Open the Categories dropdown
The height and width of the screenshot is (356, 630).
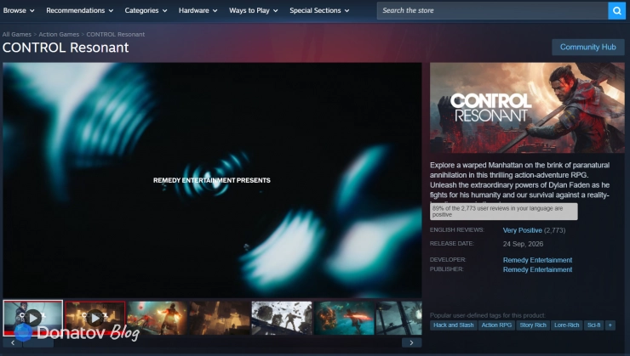(x=146, y=10)
